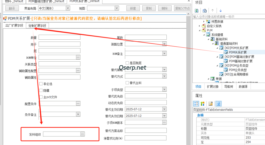This screenshot has height=145, width=265.
Task: Toggle the 是否跳层 checkbox
Action: tap(127, 63)
